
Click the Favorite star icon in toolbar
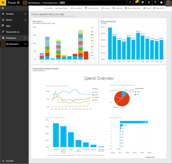point(103,8)
